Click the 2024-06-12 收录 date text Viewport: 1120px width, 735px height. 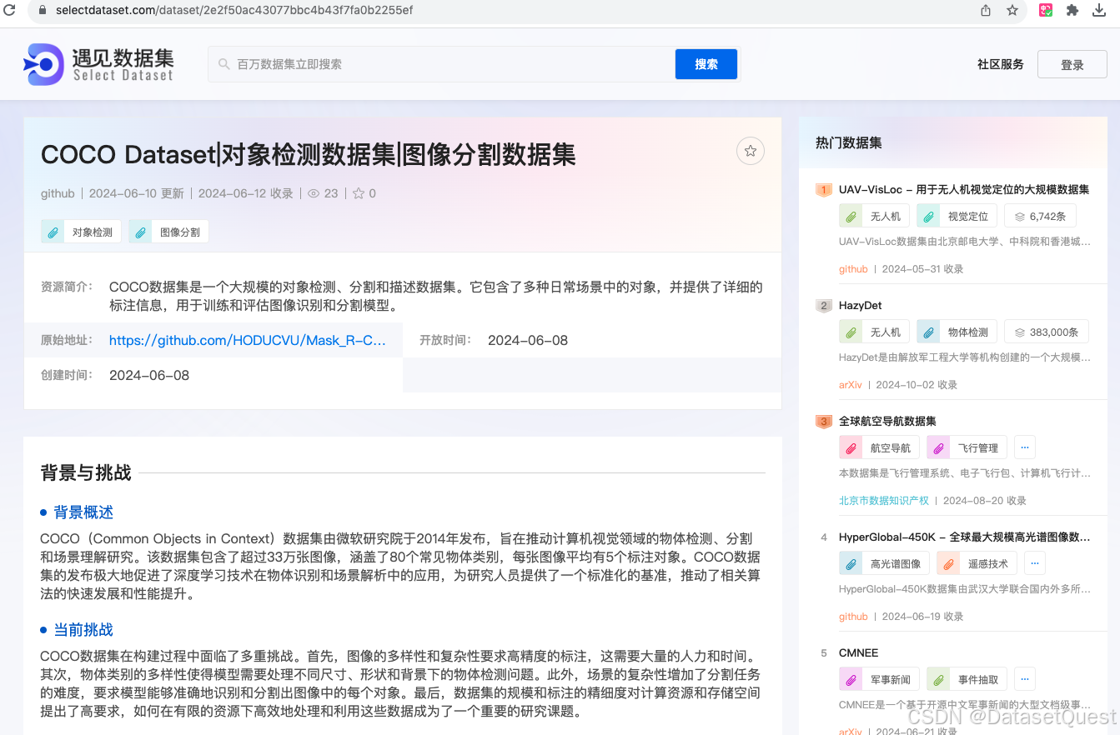(x=246, y=193)
